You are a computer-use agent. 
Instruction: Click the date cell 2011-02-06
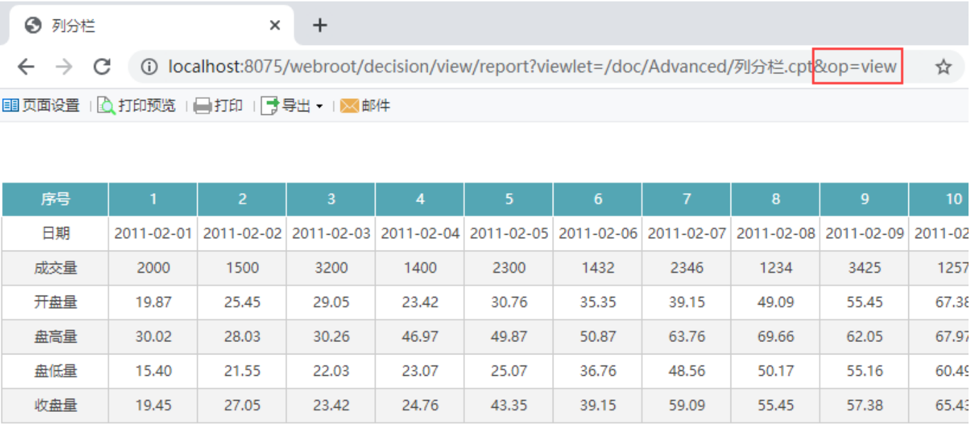click(598, 233)
